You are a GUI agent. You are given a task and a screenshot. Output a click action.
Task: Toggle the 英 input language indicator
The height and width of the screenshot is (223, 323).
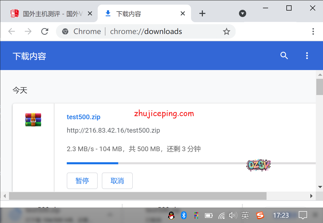click(x=245, y=215)
